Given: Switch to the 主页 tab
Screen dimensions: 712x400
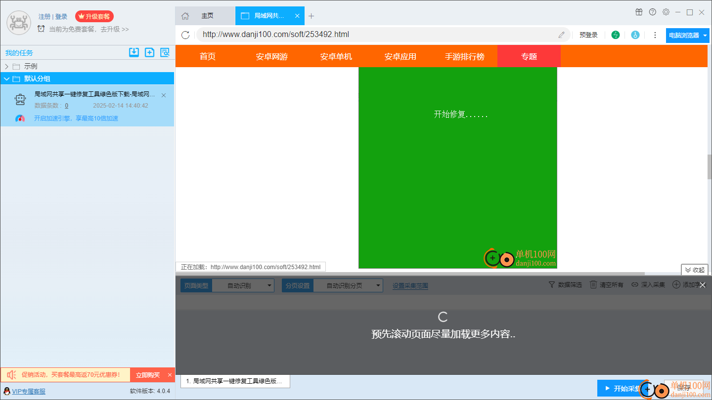Looking at the screenshot, I should 207,16.
